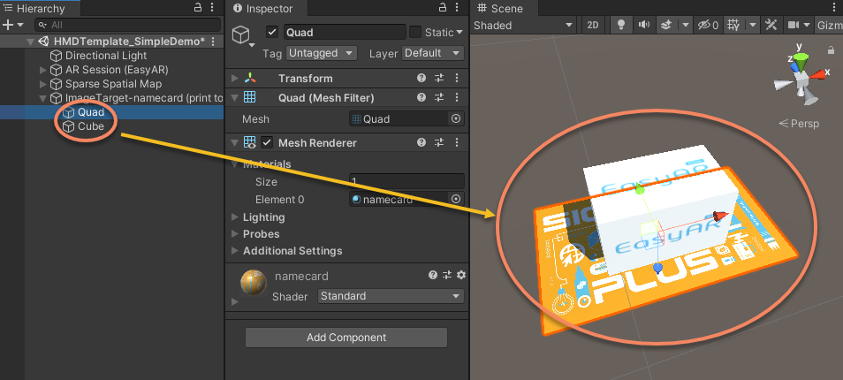
Task: Click the GameObject cube icon picker
Action: coord(243,36)
